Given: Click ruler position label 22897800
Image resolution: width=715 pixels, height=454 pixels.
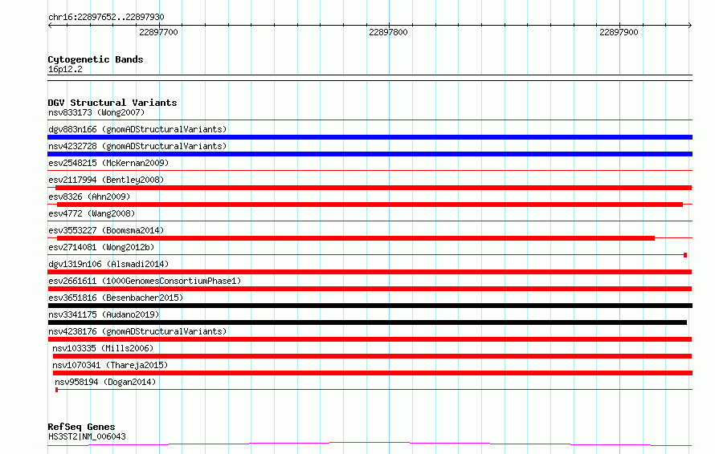Looking at the screenshot, I should (x=388, y=32).
